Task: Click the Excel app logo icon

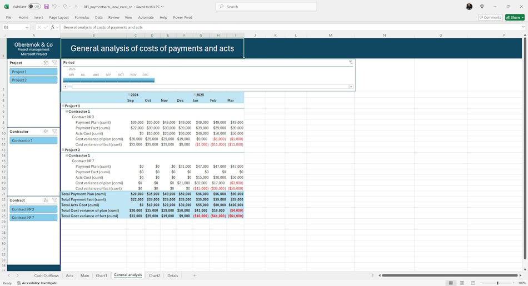Action: (7, 7)
